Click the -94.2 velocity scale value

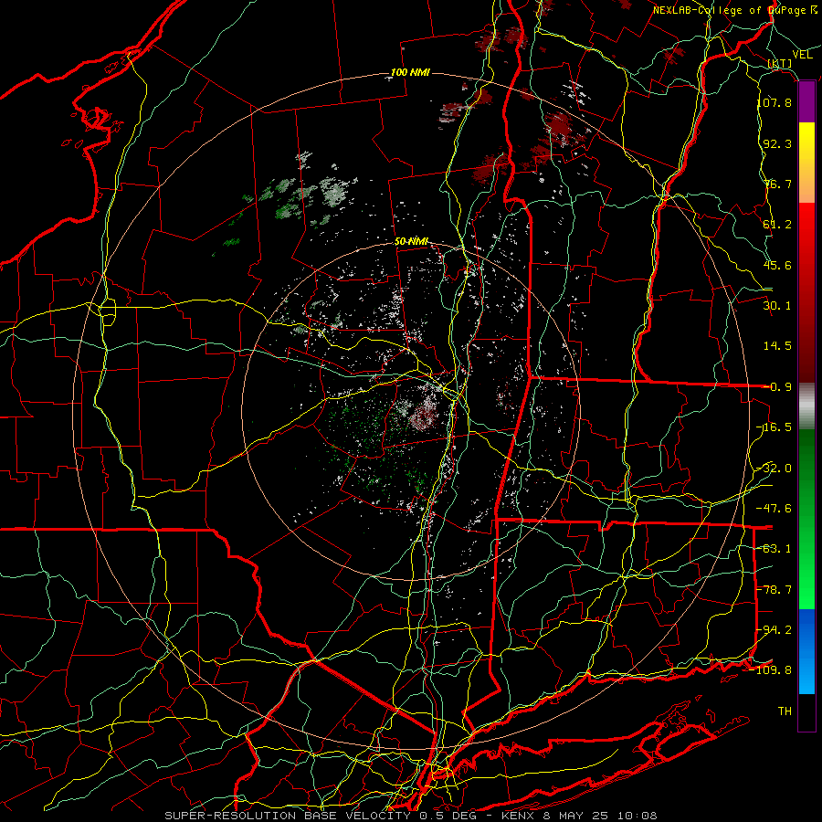pos(775,630)
